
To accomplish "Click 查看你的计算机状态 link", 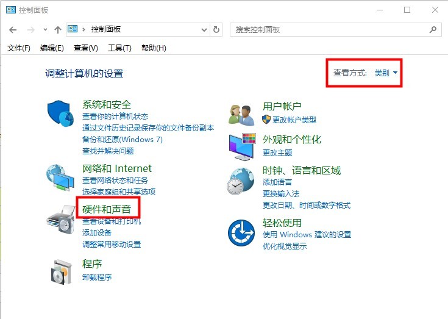I will coord(115,116).
